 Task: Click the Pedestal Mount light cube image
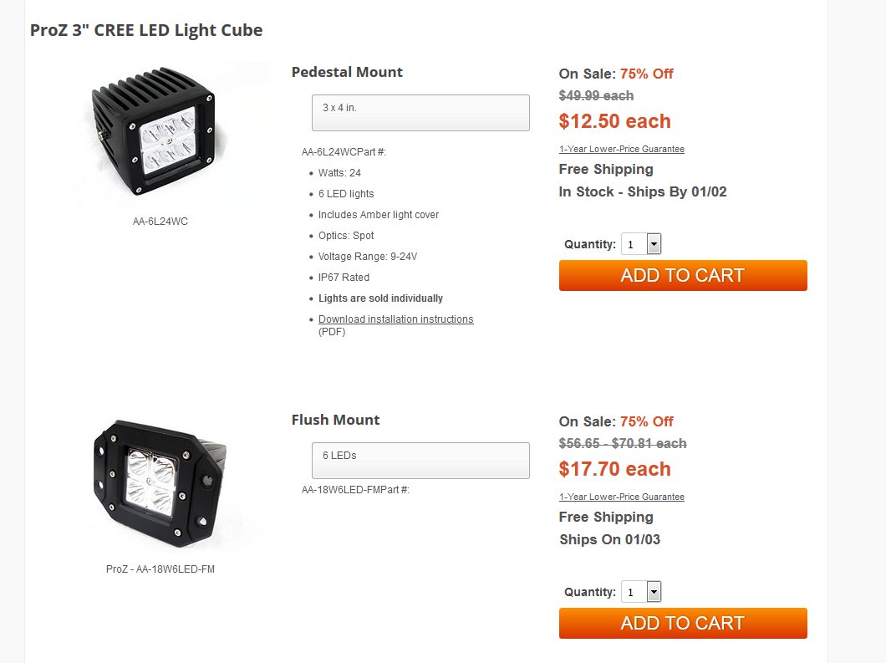point(160,132)
